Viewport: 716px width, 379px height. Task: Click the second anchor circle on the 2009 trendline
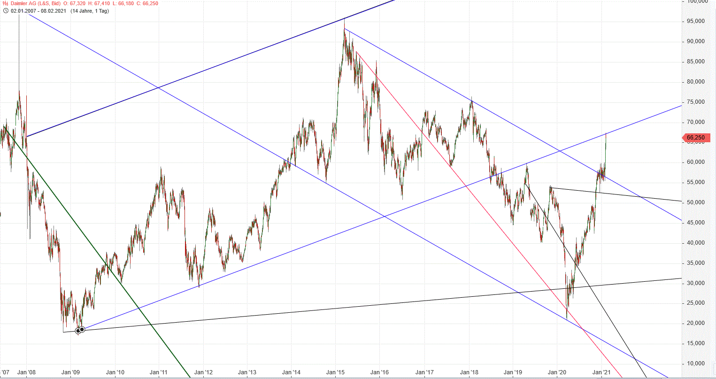coord(82,330)
